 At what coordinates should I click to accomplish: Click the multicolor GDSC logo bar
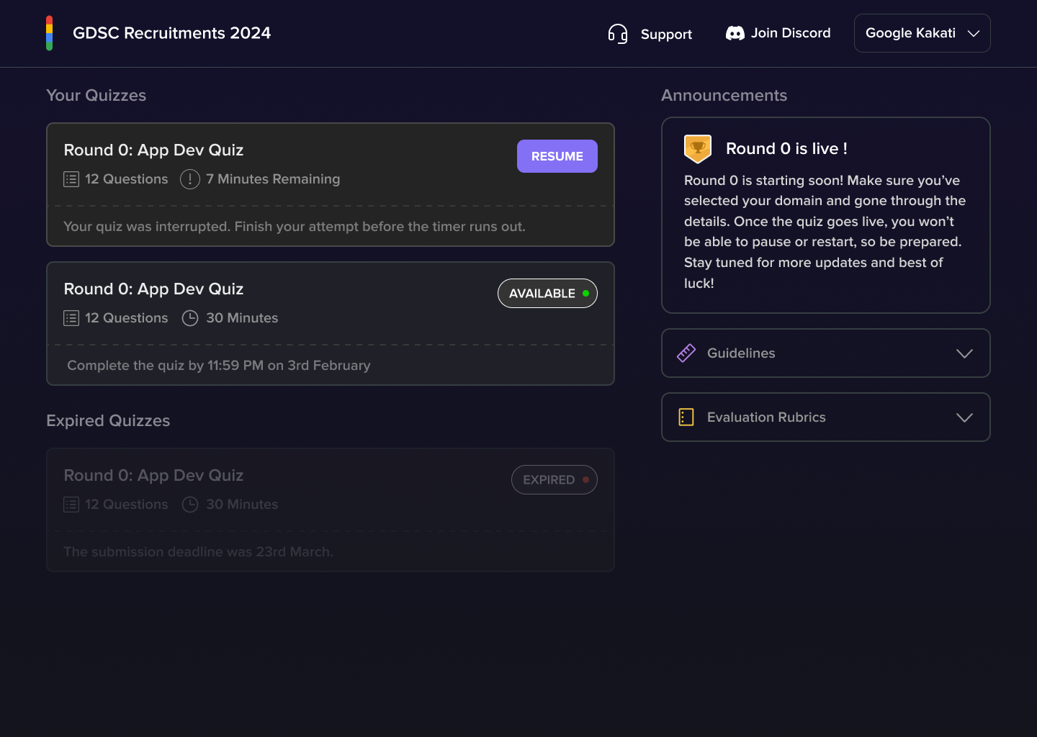pyautogui.click(x=49, y=33)
